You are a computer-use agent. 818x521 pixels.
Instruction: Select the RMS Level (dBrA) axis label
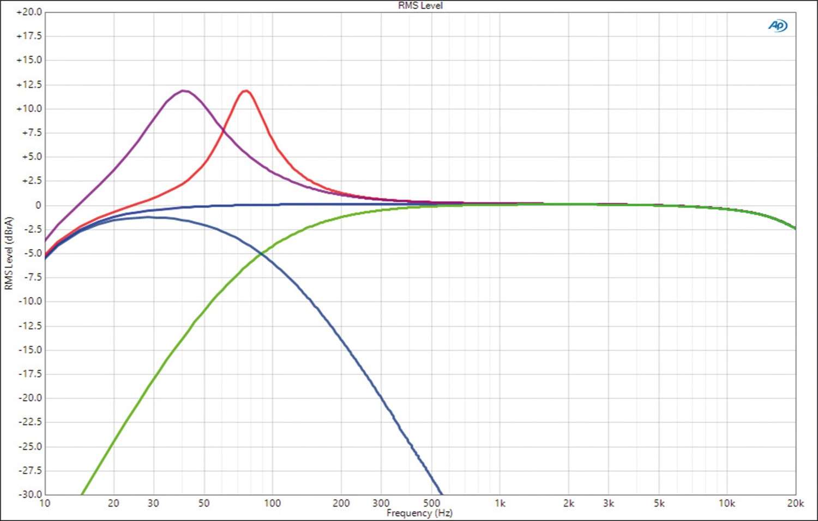coord(8,253)
